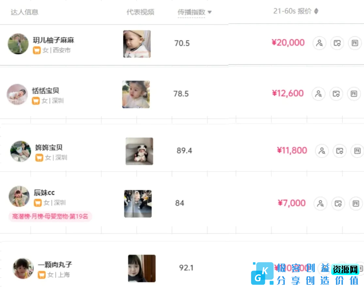Play 姩姩宝贝 representative video thumbnail
This screenshot has height=290, width=364.
pos(139,151)
